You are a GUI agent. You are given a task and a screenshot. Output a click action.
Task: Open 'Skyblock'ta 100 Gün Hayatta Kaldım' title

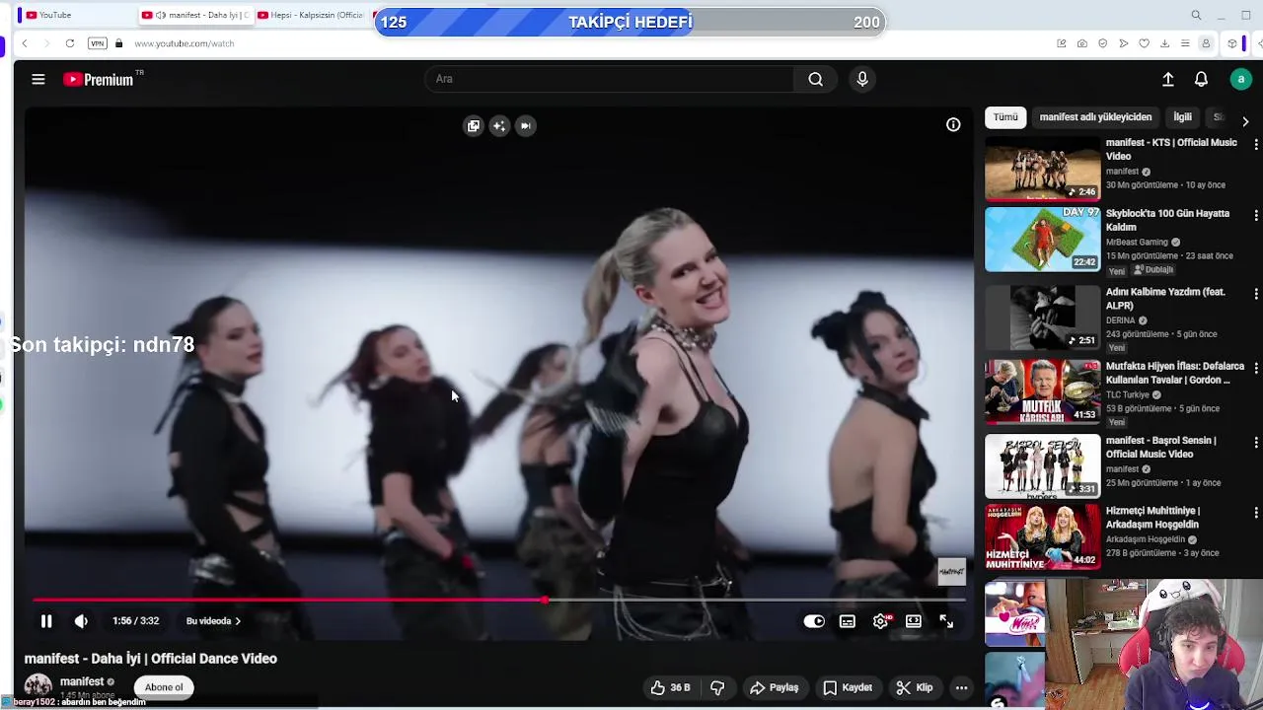[x=1167, y=220]
